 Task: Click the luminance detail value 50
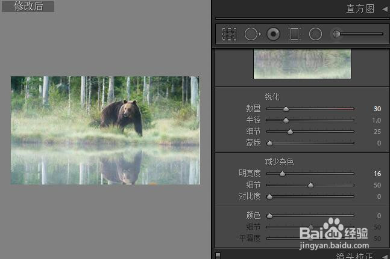[377, 185]
